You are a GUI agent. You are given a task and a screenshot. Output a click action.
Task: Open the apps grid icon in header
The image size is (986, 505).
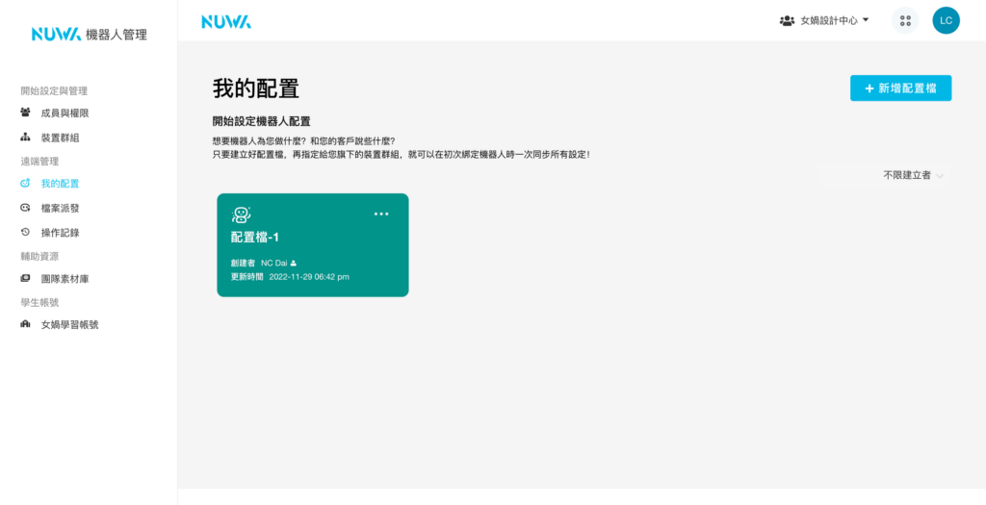(905, 21)
